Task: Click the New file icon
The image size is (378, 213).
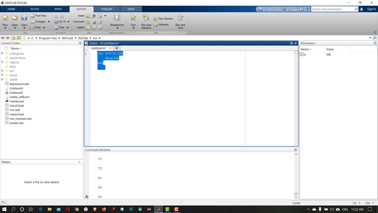Action: (5, 17)
